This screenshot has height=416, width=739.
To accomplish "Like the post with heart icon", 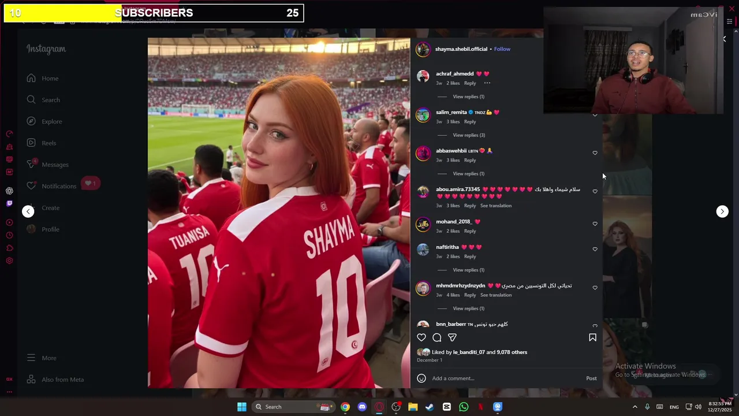I will tap(421, 337).
